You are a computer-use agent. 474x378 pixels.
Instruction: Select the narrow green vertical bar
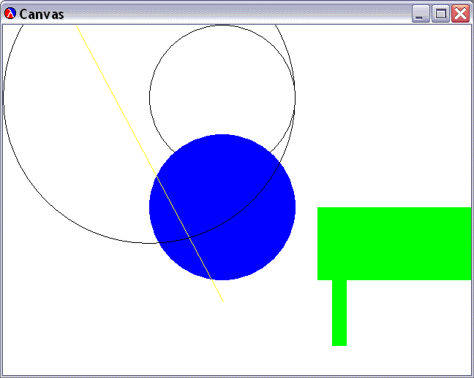tap(339, 312)
